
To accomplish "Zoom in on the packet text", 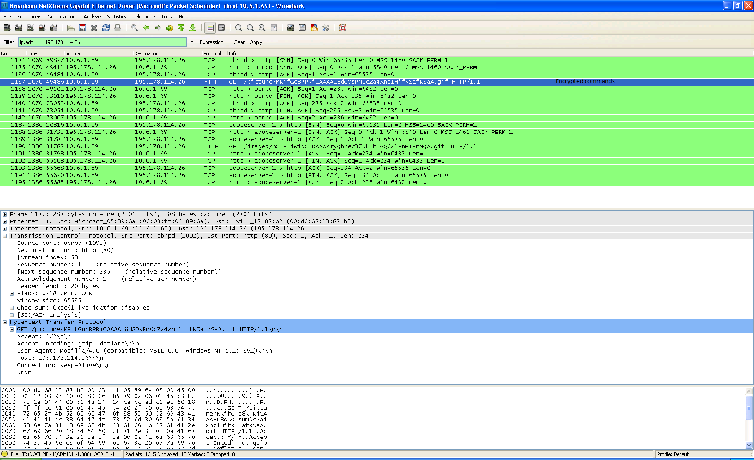I will (x=239, y=28).
